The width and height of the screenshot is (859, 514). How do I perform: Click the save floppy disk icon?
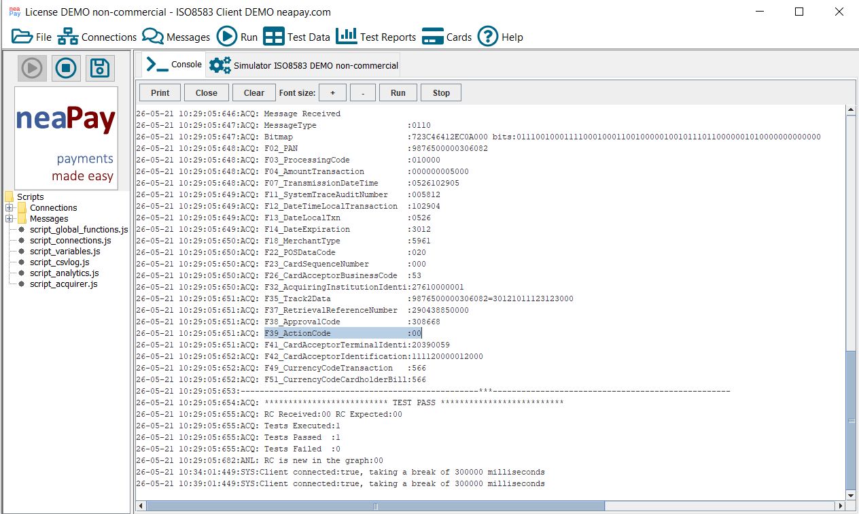(100, 68)
